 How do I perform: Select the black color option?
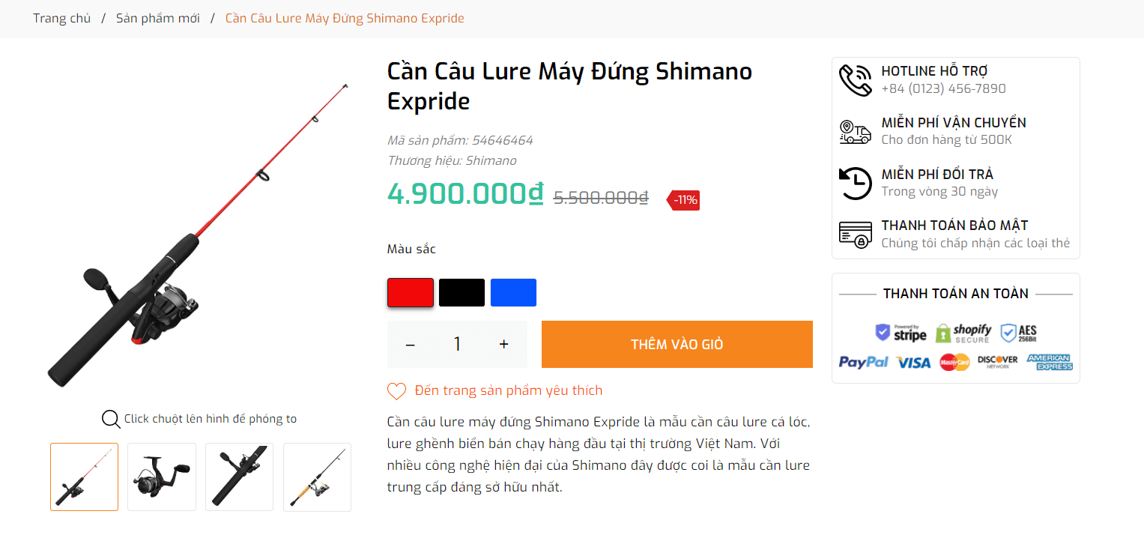pos(461,292)
